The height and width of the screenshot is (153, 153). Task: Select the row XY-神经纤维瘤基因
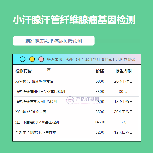click(76, 112)
